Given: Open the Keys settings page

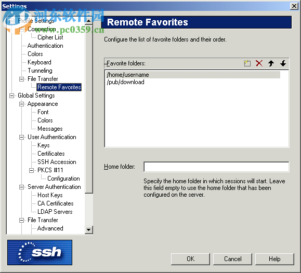Looking at the screenshot, I should point(44,145).
